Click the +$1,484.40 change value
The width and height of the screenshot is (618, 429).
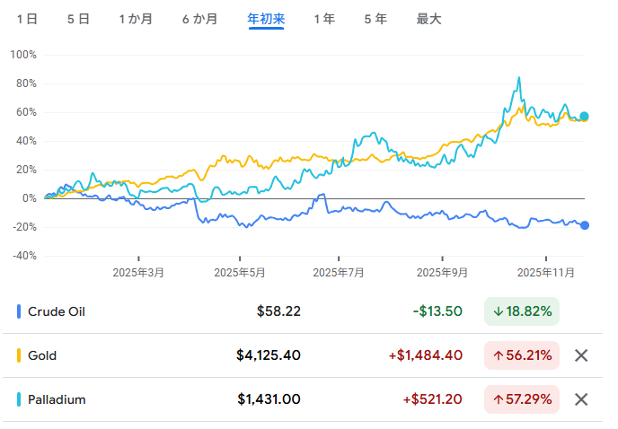425,355
